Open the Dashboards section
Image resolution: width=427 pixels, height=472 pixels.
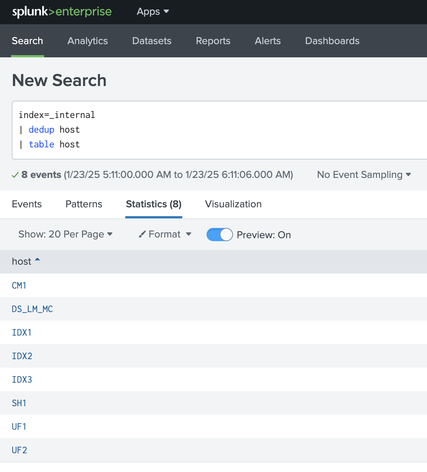(332, 41)
